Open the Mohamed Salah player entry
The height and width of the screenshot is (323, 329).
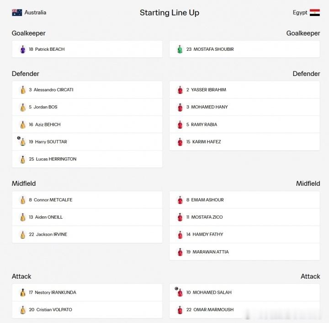[244, 292]
